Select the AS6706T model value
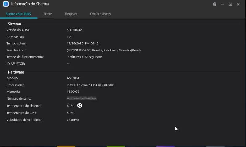This screenshot has height=147, width=246. point(73,78)
